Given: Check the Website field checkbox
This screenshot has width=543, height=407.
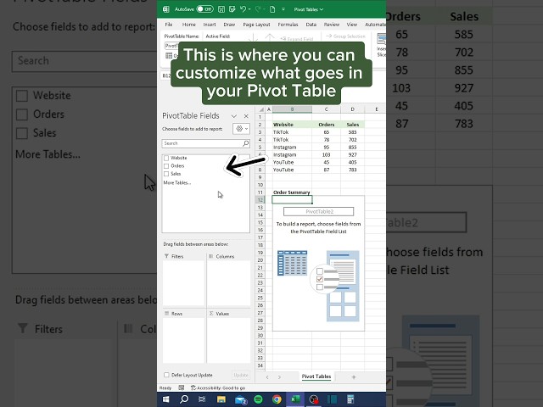Looking at the screenshot, I should pos(166,159).
